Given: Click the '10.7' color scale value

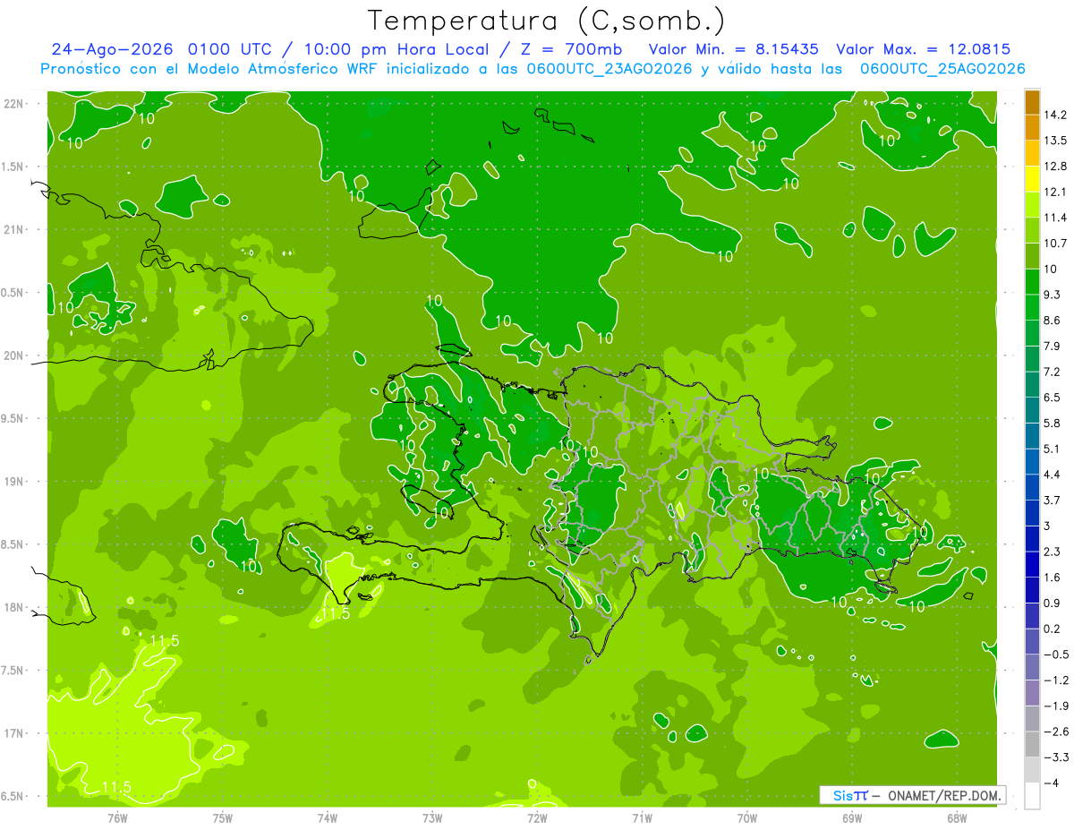Looking at the screenshot, I should tap(1057, 244).
